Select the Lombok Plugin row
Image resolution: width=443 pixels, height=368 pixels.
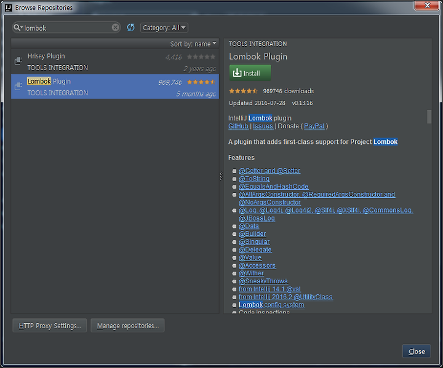coord(115,87)
